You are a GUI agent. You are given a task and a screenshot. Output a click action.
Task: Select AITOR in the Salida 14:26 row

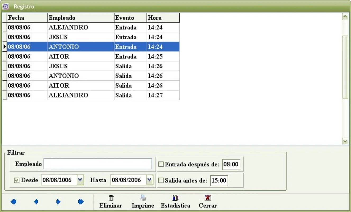point(59,86)
